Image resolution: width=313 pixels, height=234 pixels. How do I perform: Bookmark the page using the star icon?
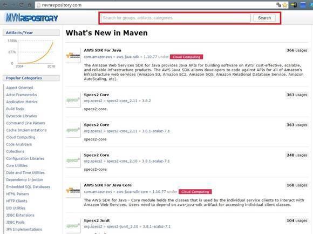pos(285,5)
